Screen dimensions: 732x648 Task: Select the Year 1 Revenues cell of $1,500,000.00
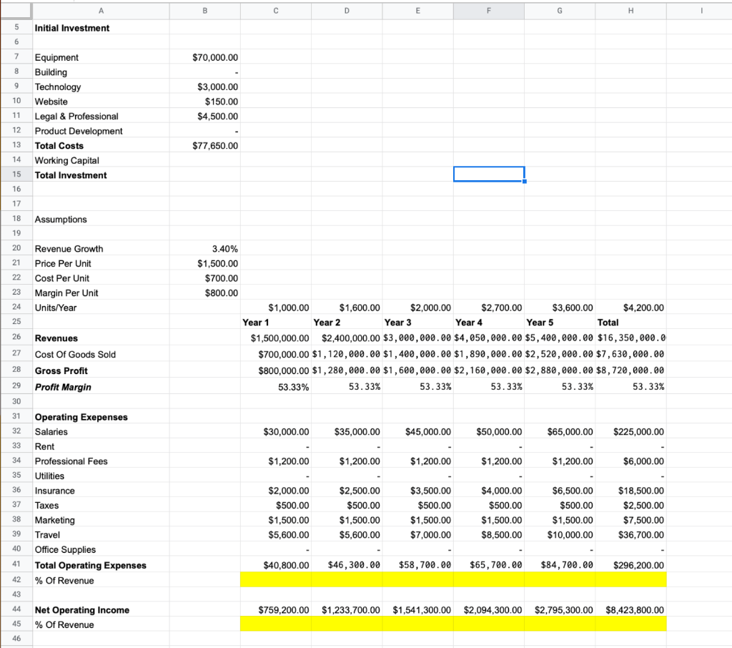coord(275,338)
